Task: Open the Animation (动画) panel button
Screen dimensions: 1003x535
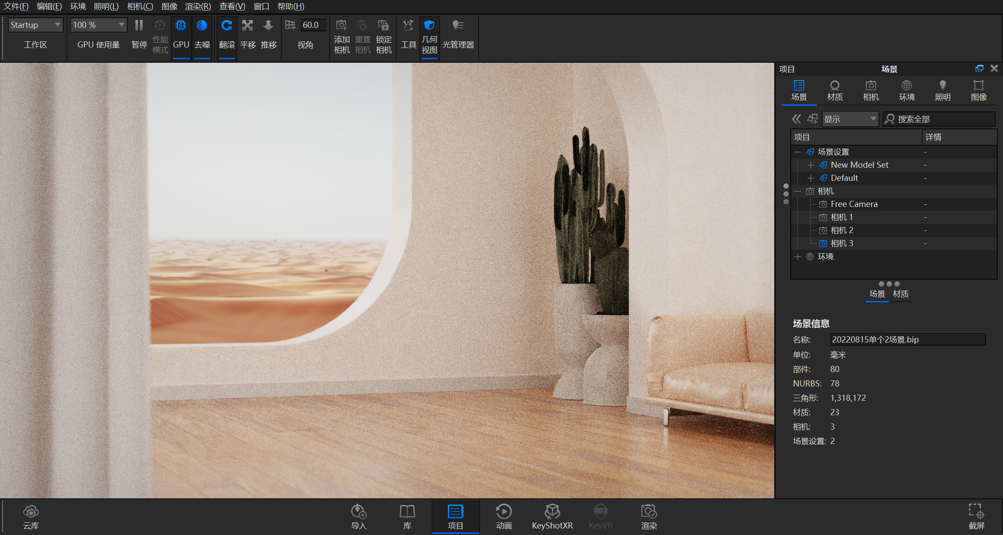Action: [504, 516]
